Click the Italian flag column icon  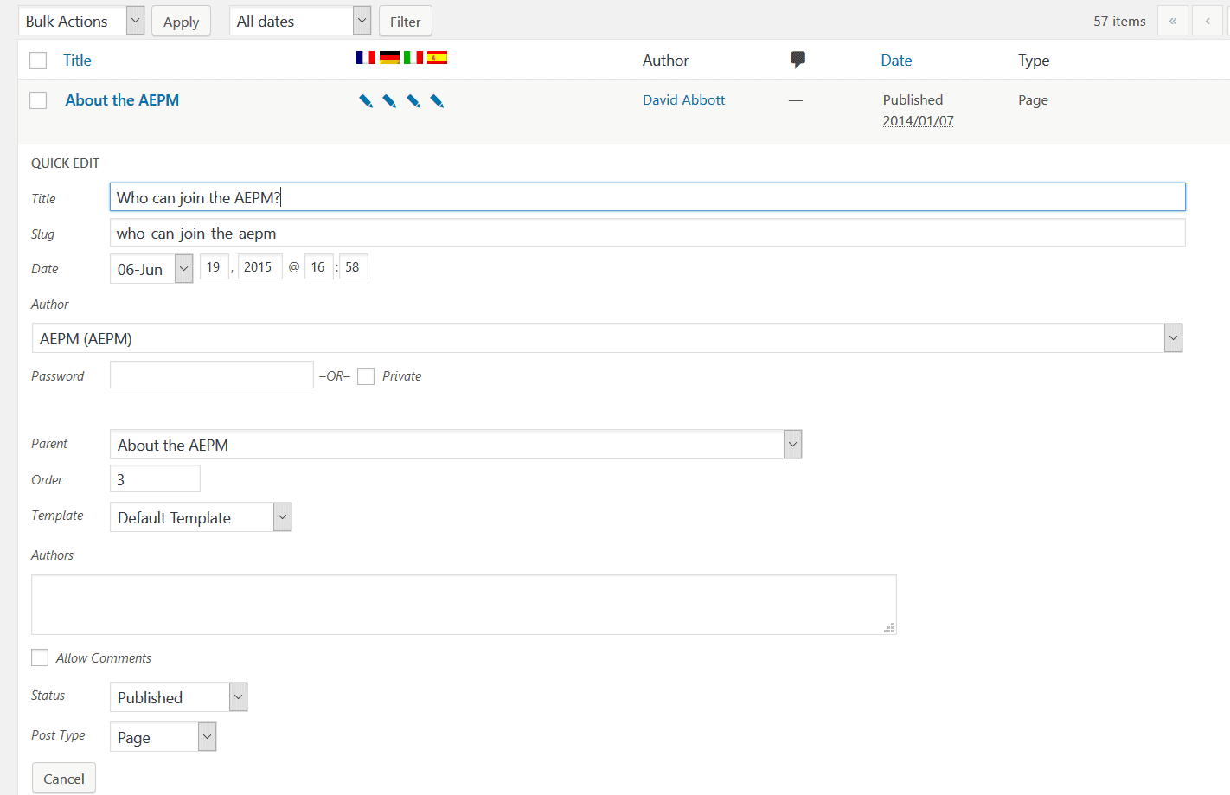click(x=413, y=58)
